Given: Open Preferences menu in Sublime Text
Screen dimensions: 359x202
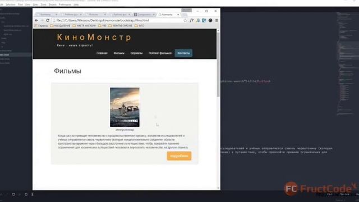Looking at the screenshot, I should click(65, 4).
